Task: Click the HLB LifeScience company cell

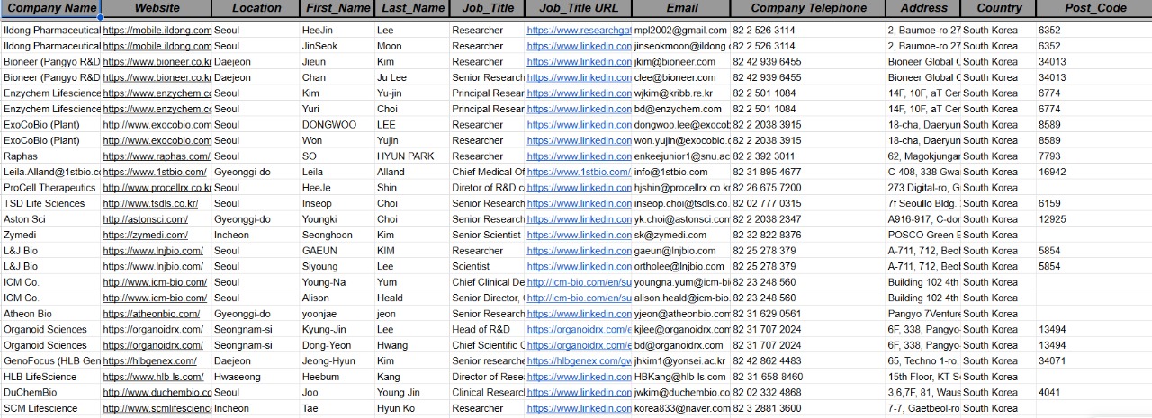Action: point(51,377)
